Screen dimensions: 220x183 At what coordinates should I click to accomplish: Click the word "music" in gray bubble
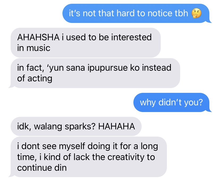tap(38, 48)
